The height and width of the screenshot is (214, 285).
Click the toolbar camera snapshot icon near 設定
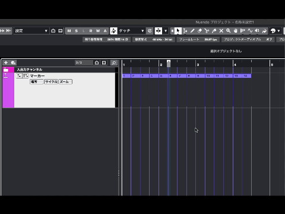point(53,31)
